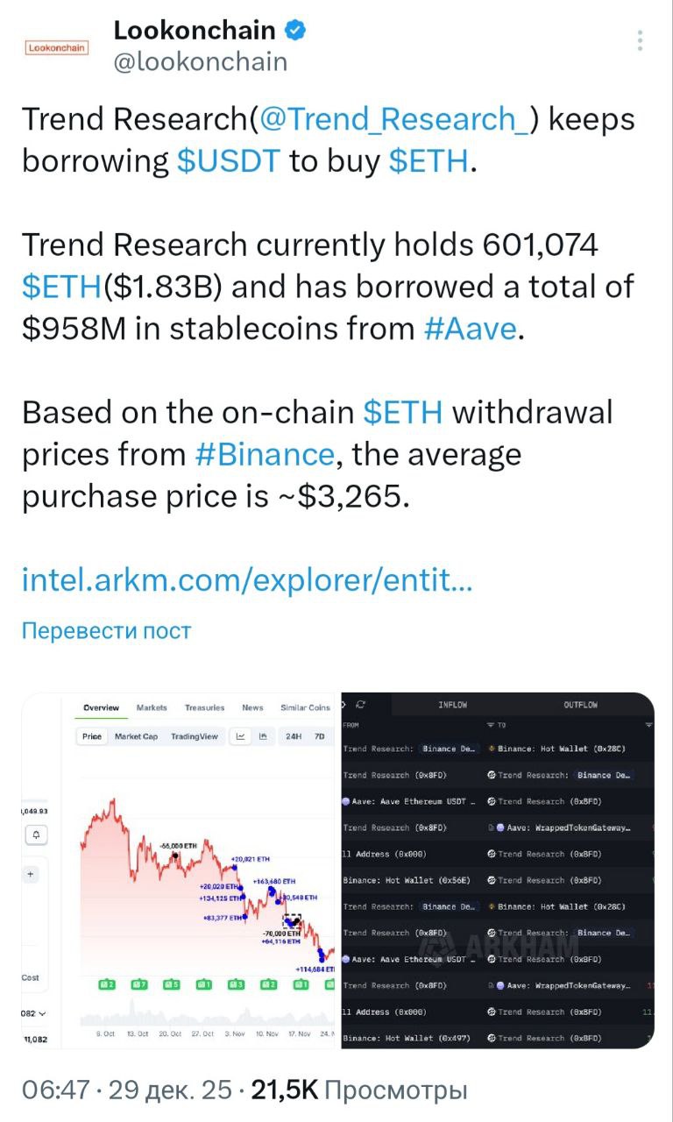Select the 24H time range
673x1122 pixels.
[294, 736]
